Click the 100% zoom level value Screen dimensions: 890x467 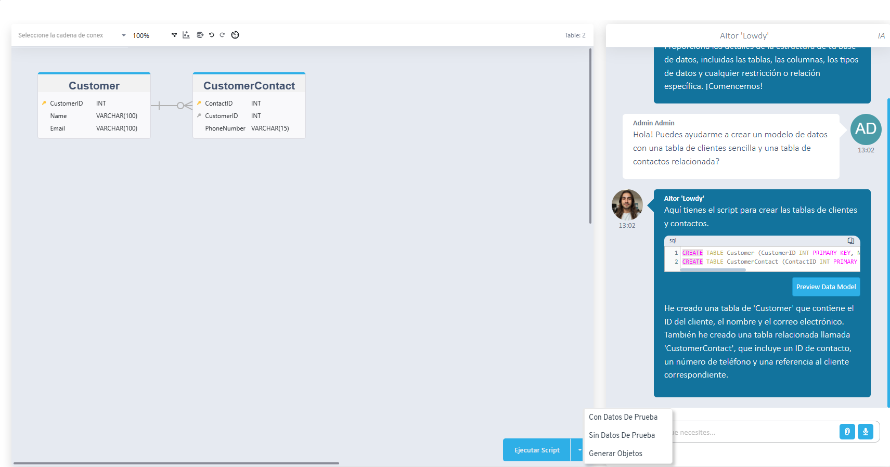[x=141, y=35]
